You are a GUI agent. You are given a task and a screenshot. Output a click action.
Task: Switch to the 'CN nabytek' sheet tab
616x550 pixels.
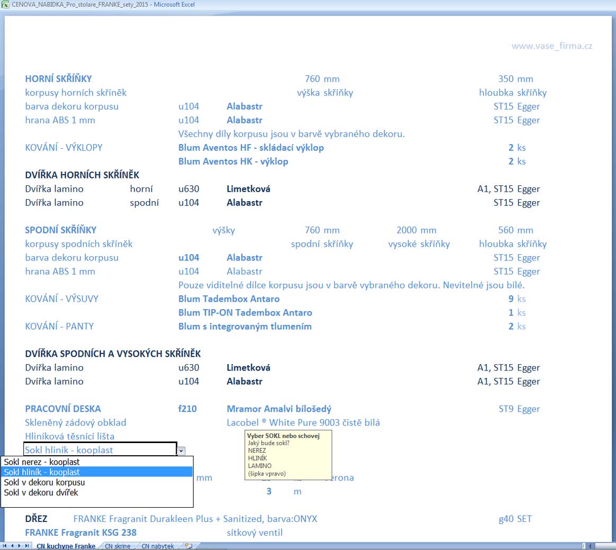(157, 546)
